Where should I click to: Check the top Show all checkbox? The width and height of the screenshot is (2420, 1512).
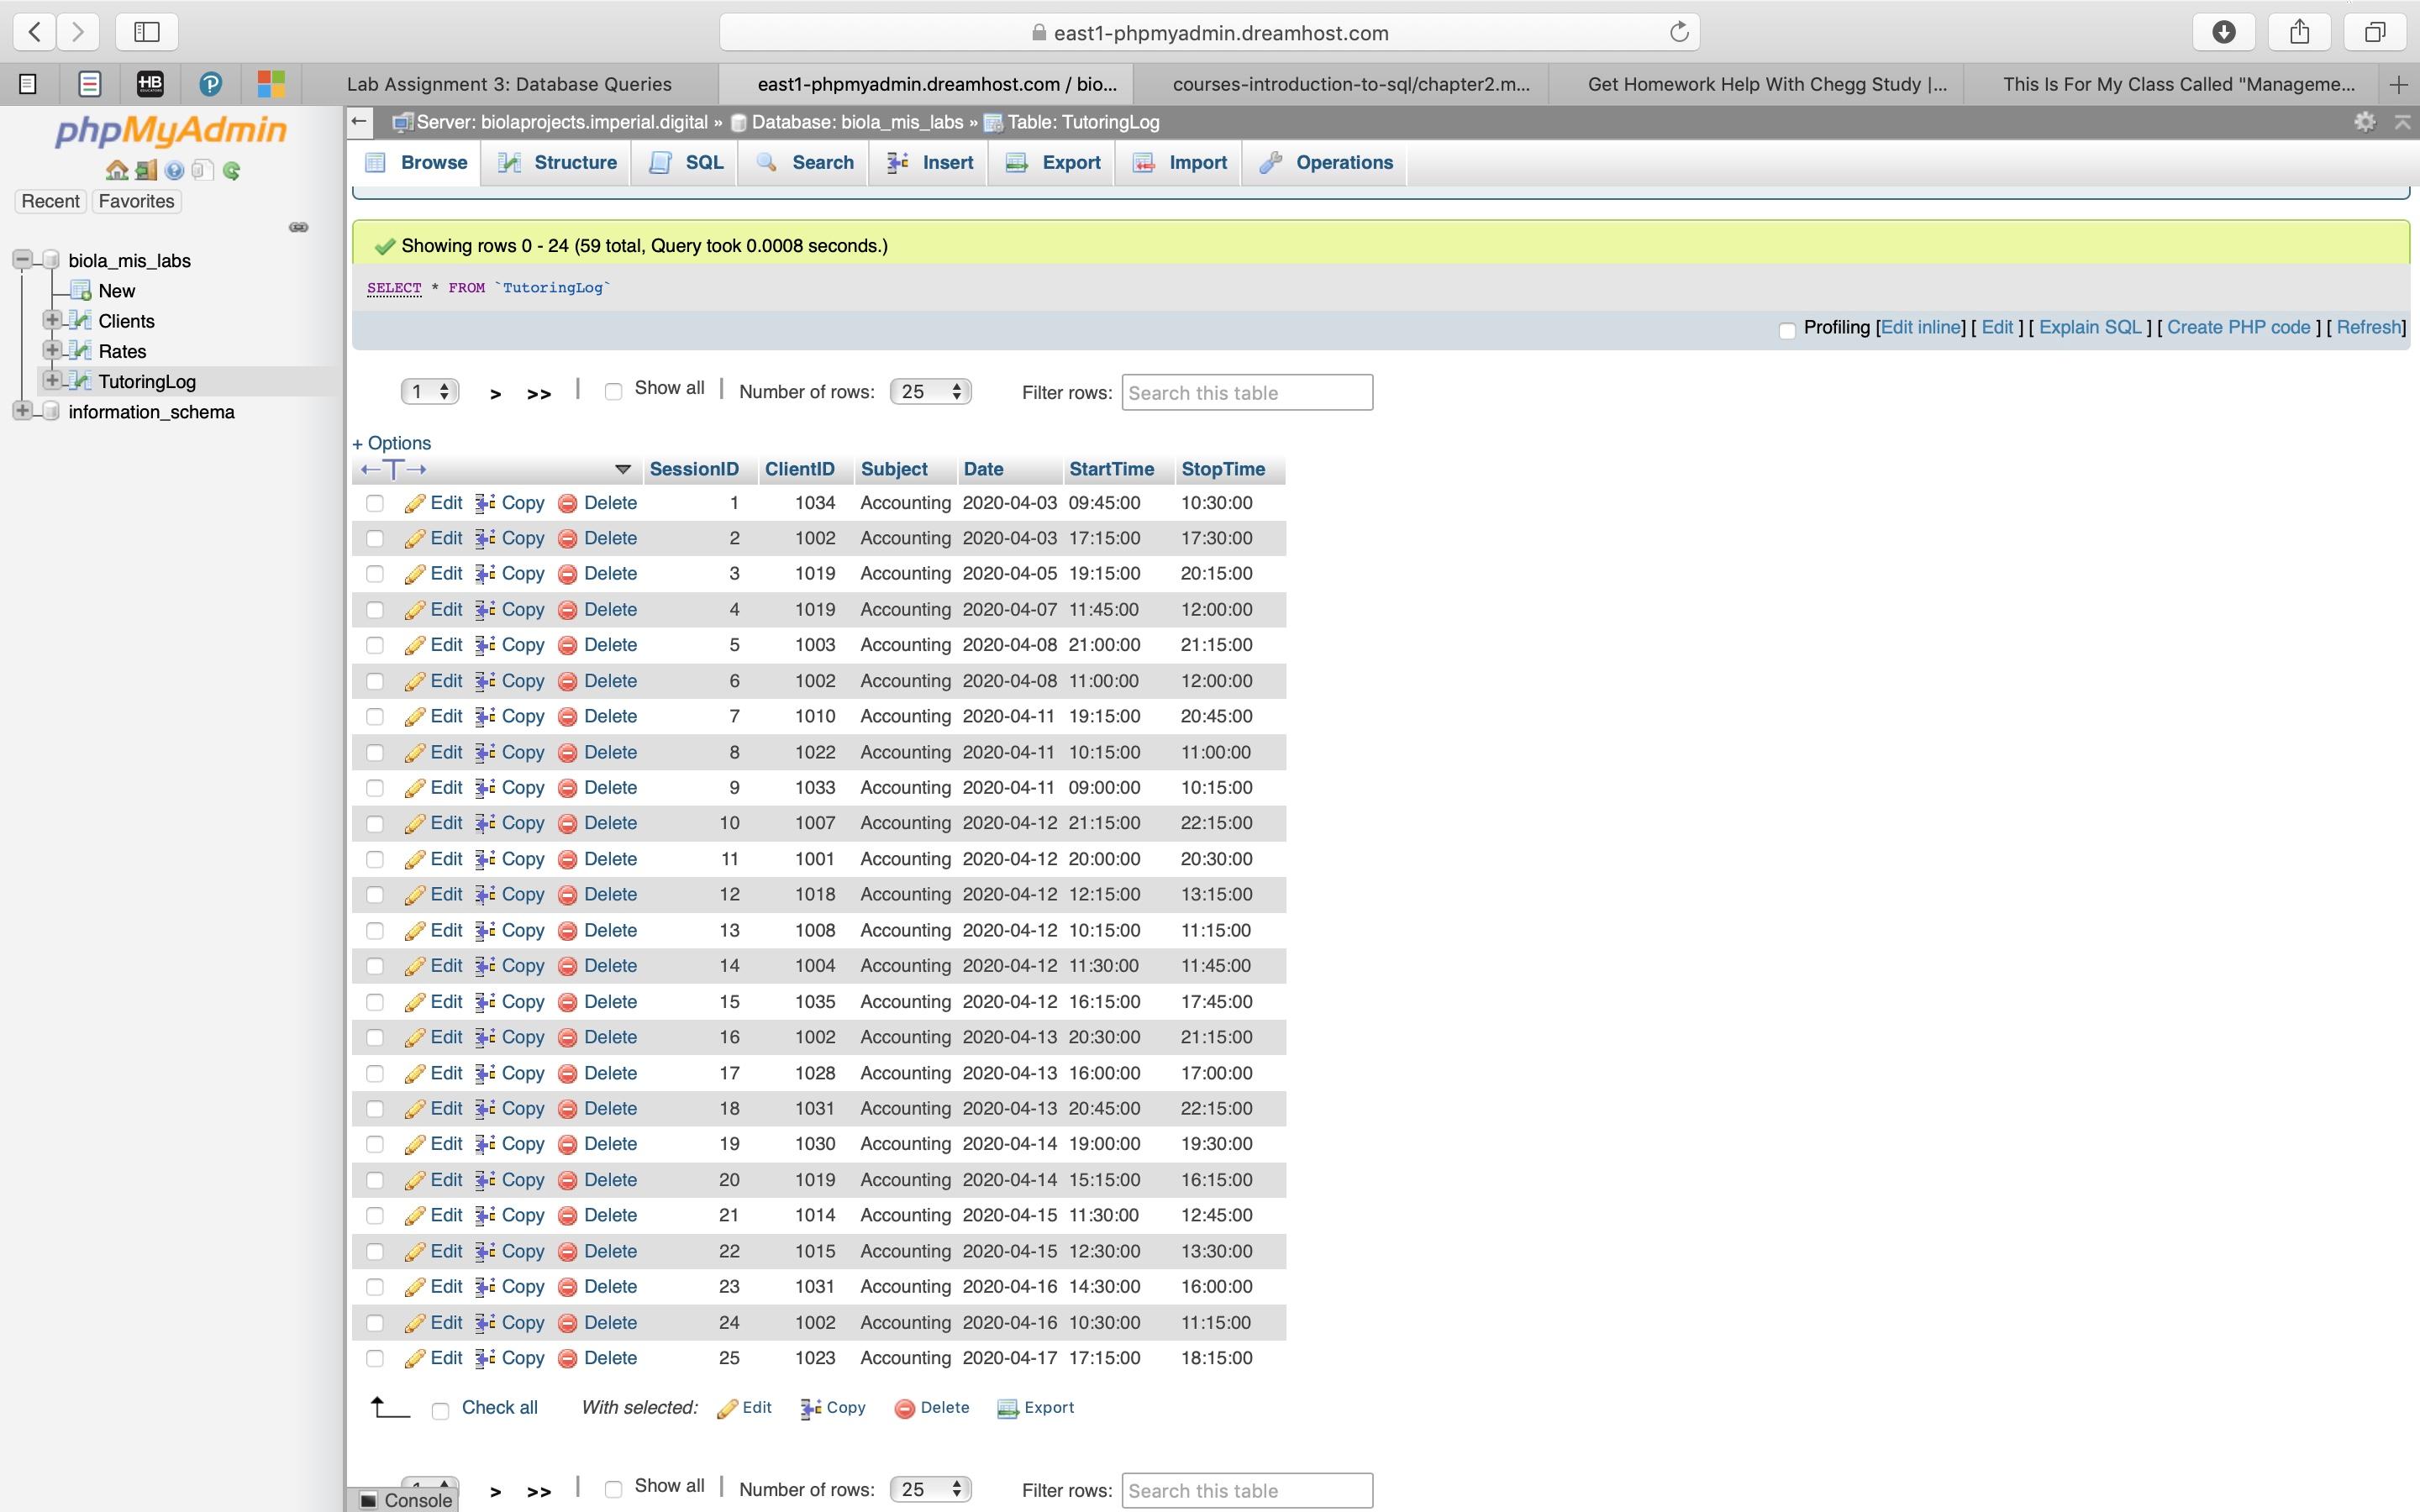(614, 391)
